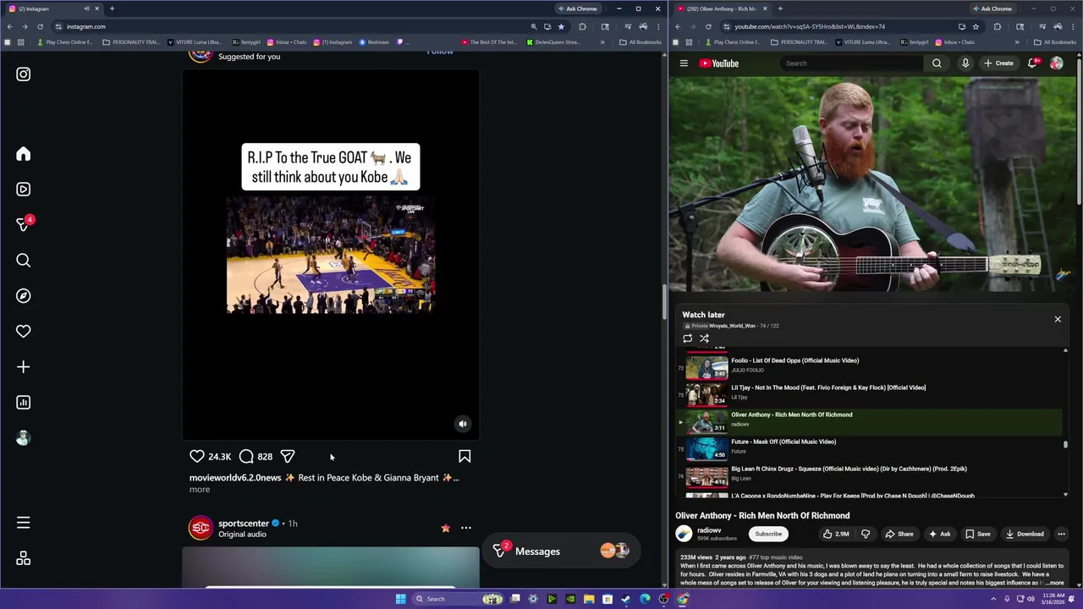Open Steam from taskbar
Viewport: 1083px width, 609px height.
tap(625, 599)
